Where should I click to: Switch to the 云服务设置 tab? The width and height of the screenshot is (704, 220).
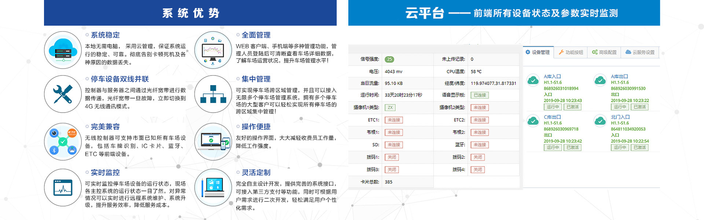pos(640,52)
